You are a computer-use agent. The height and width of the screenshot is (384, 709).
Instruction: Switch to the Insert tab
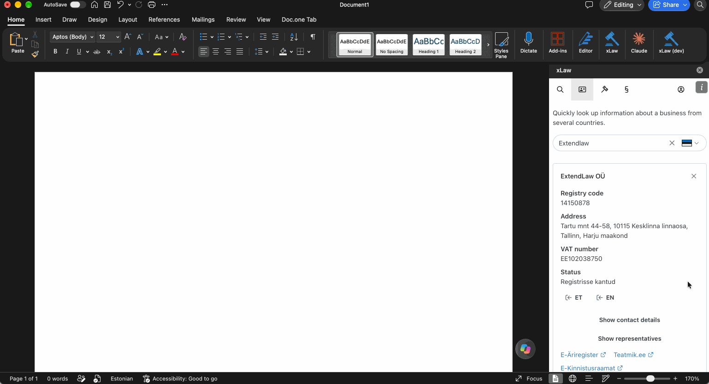click(43, 19)
